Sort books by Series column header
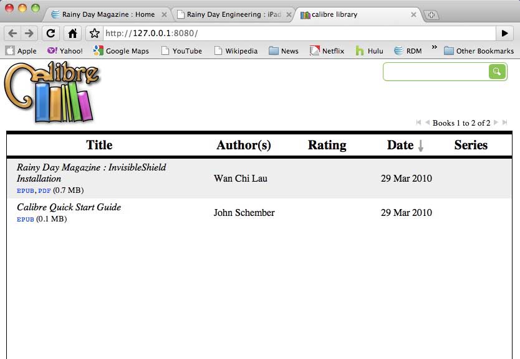The height and width of the screenshot is (359, 520). click(x=471, y=145)
